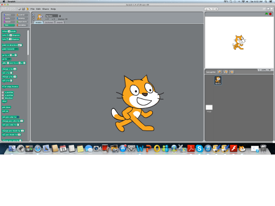Open the Edit menu
Viewport: 275px width, 206px height.
point(38,9)
